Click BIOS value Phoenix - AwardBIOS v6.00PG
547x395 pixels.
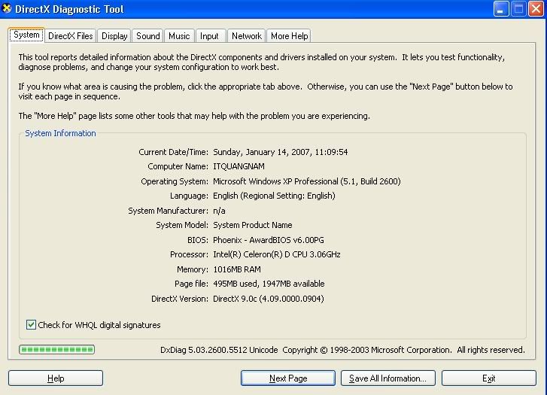click(269, 240)
